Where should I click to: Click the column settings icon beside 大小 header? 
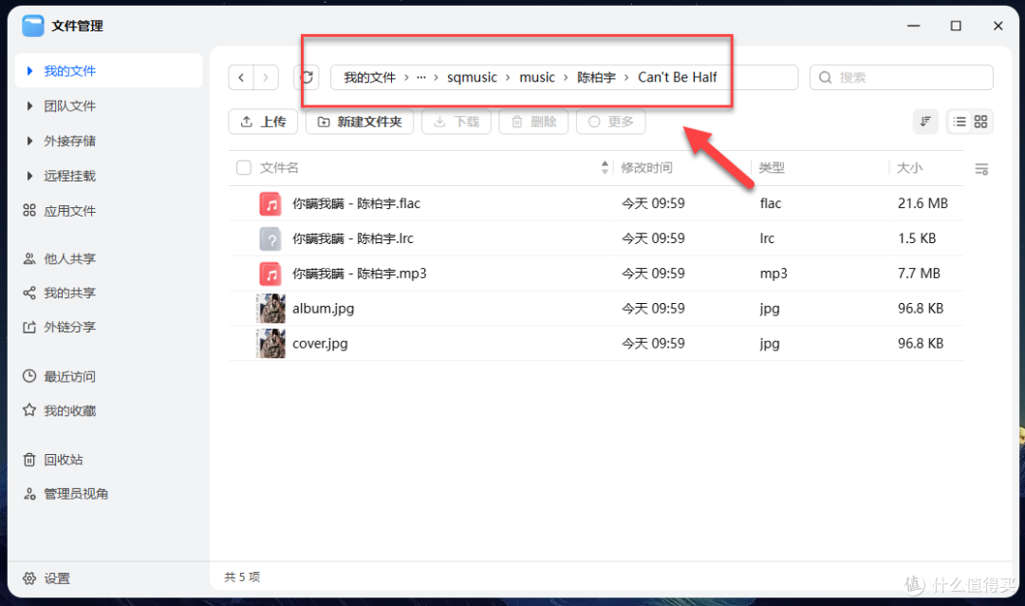pyautogui.click(x=982, y=168)
